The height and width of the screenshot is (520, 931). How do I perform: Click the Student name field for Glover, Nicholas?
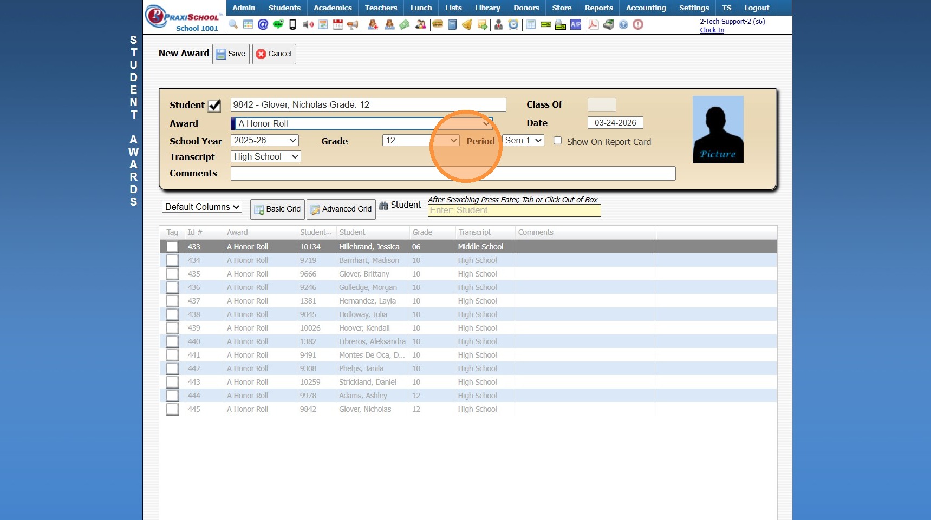coord(368,105)
